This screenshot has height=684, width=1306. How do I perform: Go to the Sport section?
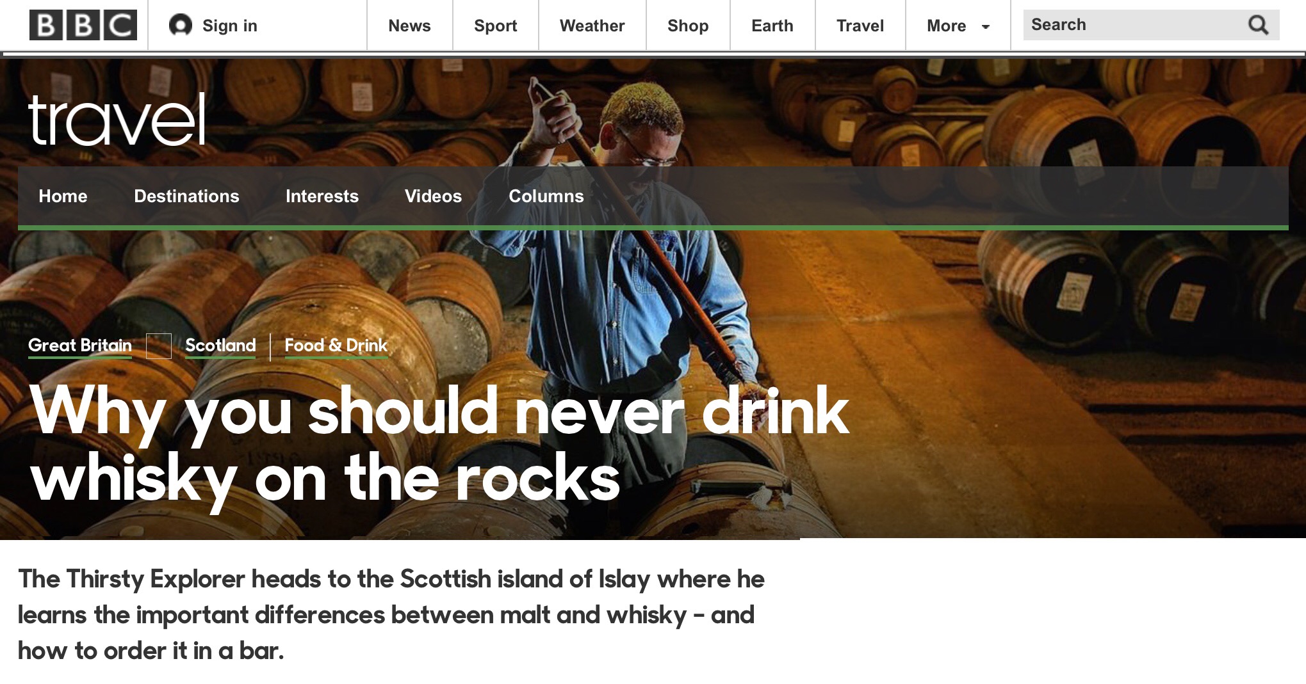click(x=495, y=26)
